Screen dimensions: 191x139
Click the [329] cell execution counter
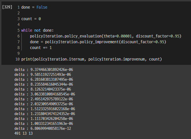[7, 7]
